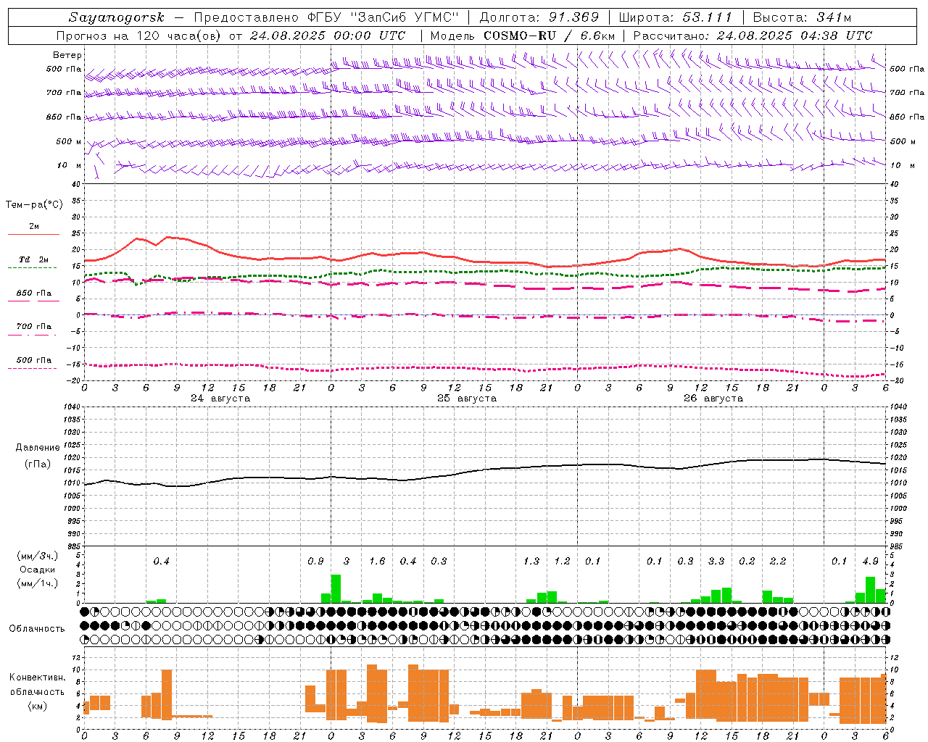Viewport: 928px width, 742px height.
Task: Click the '26 августа' date label
Action: click(x=713, y=399)
